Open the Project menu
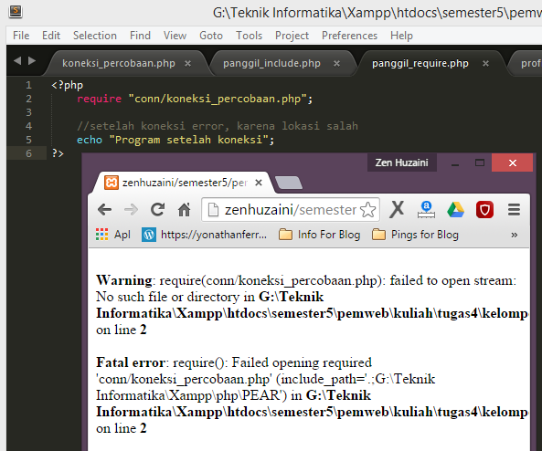542x451 pixels. (292, 36)
